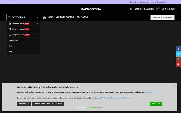Go to the Inicio page

[x=50, y=17]
